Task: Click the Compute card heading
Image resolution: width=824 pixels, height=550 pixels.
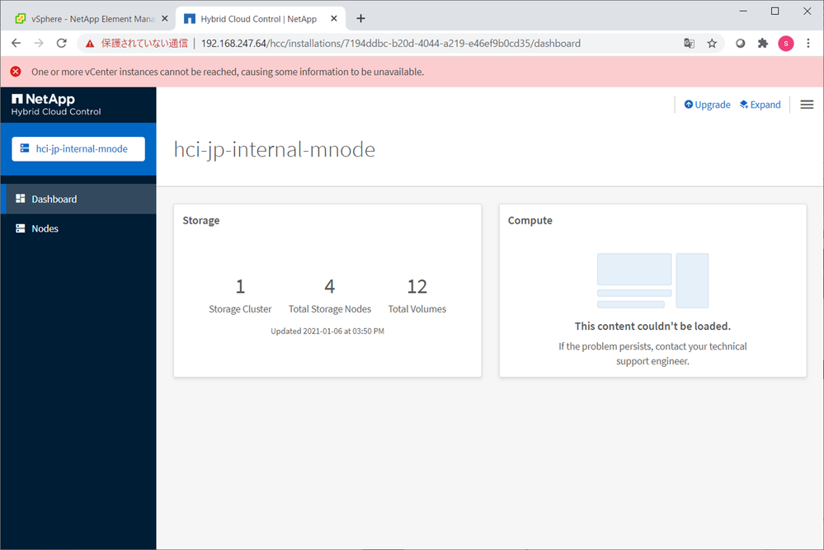Action: click(x=530, y=220)
